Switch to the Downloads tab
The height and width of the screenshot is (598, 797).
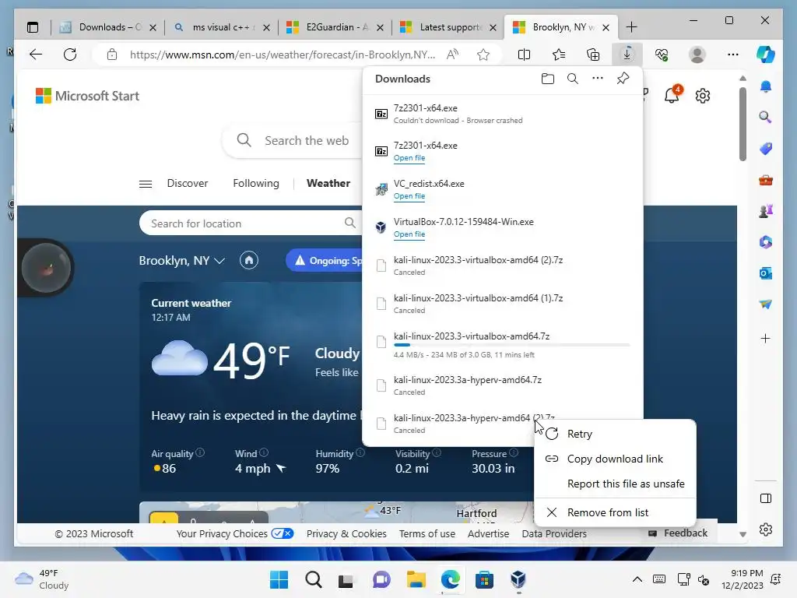click(108, 27)
